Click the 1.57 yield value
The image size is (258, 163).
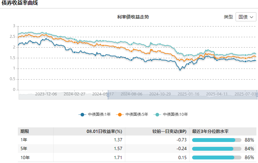tap(118, 148)
